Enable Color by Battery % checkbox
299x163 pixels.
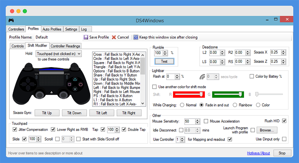[x=252, y=76]
